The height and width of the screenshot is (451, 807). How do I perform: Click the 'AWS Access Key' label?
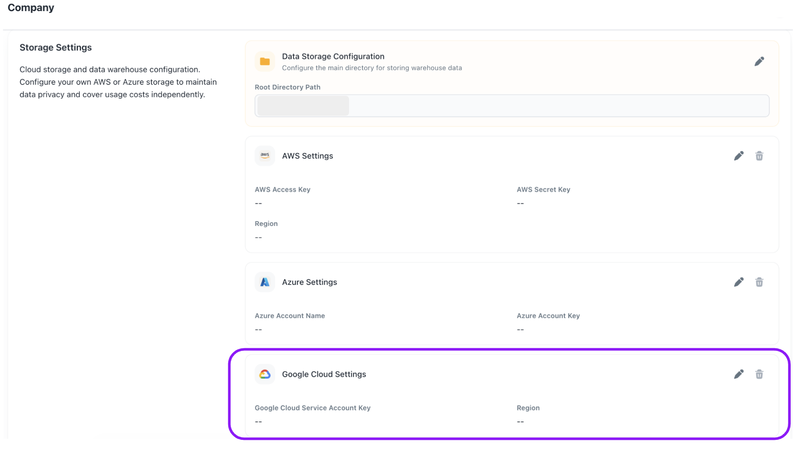[282, 189]
